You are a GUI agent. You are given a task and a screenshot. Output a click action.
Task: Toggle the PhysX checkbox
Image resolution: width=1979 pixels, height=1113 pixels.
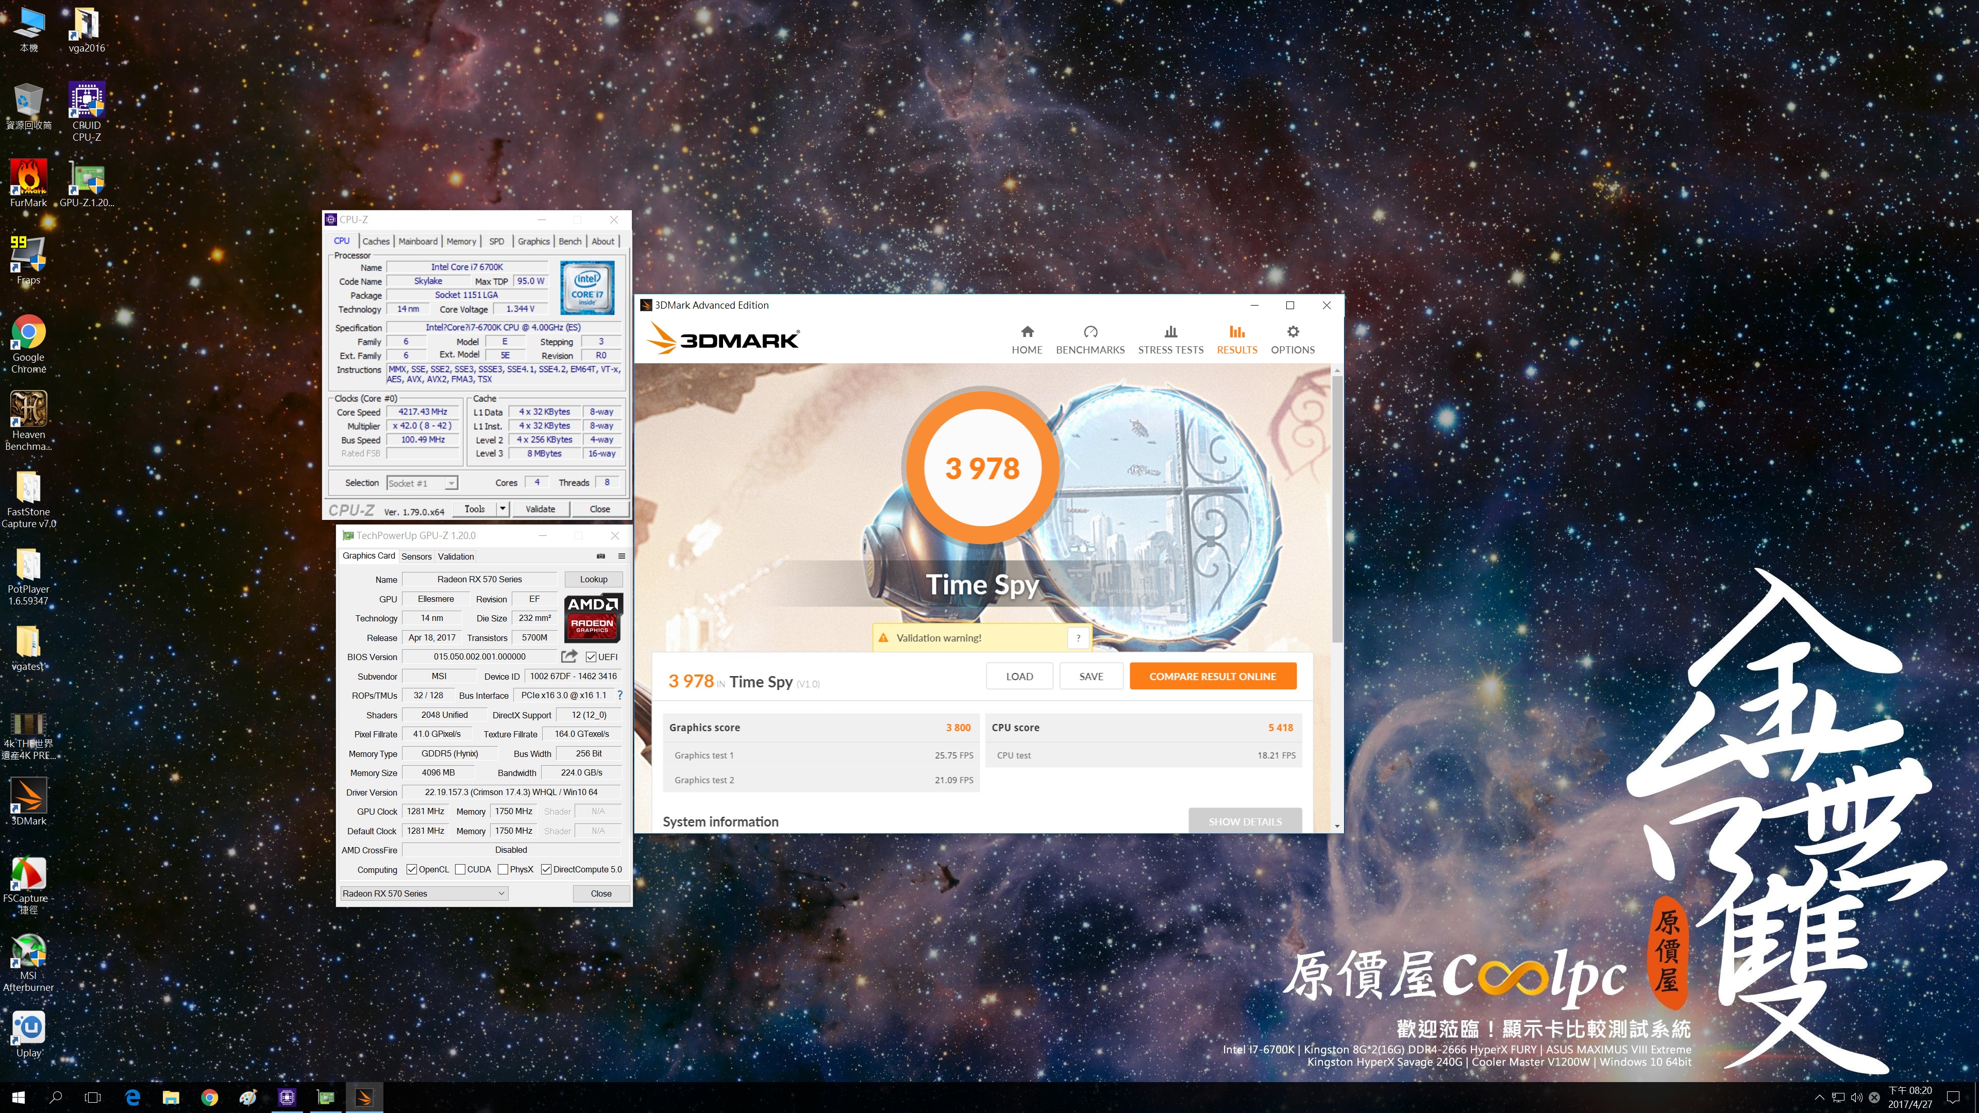[502, 869]
